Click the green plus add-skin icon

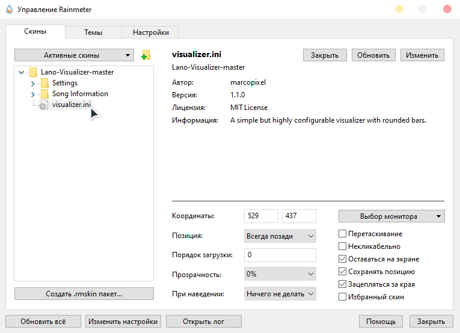[x=145, y=55]
